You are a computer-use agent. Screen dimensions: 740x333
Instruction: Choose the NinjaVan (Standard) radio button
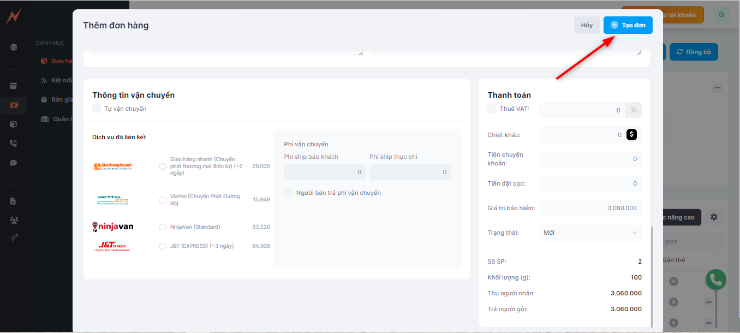163,227
